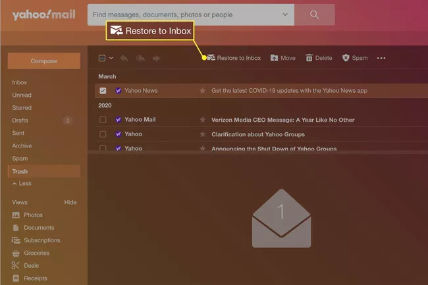This screenshot has width=428, height=285.
Task: Open the Groceries view
Action: (x=30, y=253)
